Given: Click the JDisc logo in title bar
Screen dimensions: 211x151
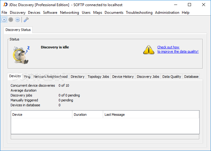Looking at the screenshot, I should pyautogui.click(x=5, y=5).
